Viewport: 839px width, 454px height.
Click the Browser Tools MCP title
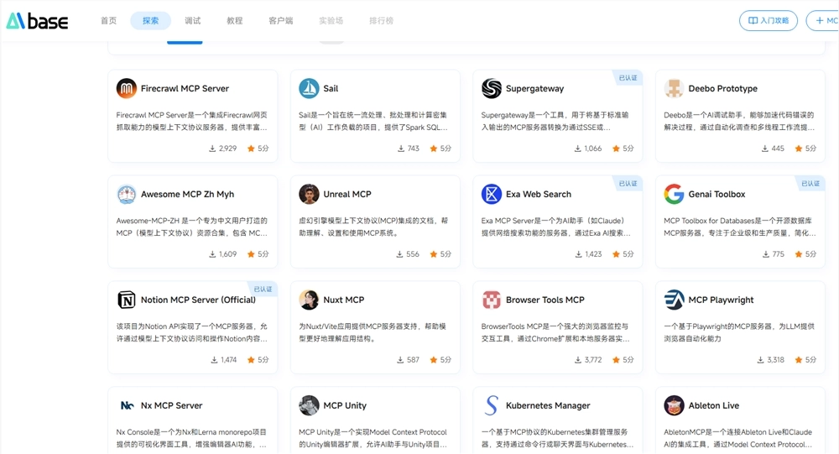tap(545, 300)
